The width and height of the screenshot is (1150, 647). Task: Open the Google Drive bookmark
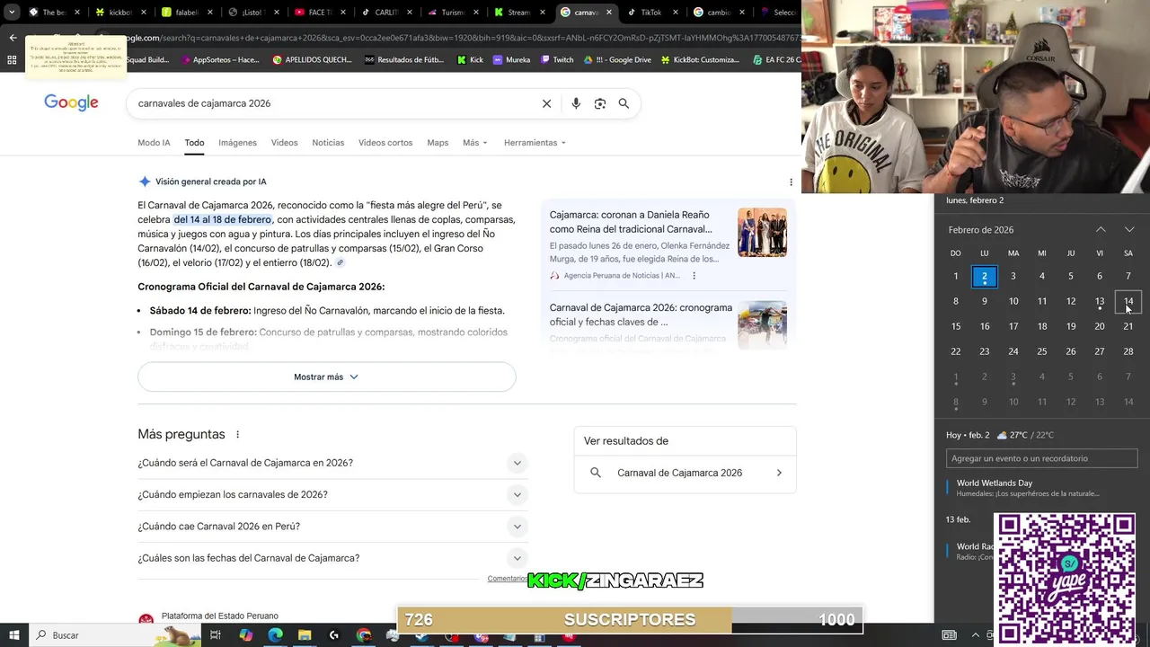pyautogui.click(x=616, y=60)
